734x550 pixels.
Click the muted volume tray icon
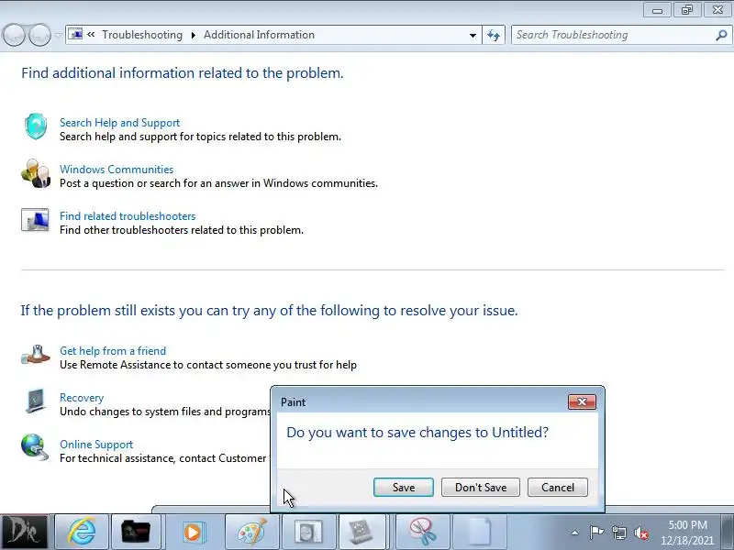[x=641, y=533]
